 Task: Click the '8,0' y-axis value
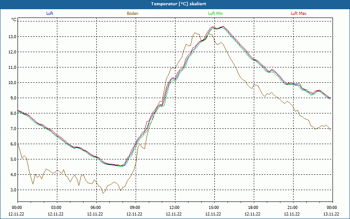point(13,113)
